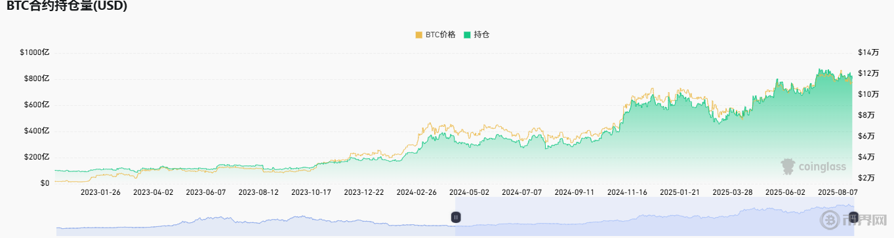The image size is (894, 238).
Task: Click the 2024-11-16 date label
Action: 628,193
